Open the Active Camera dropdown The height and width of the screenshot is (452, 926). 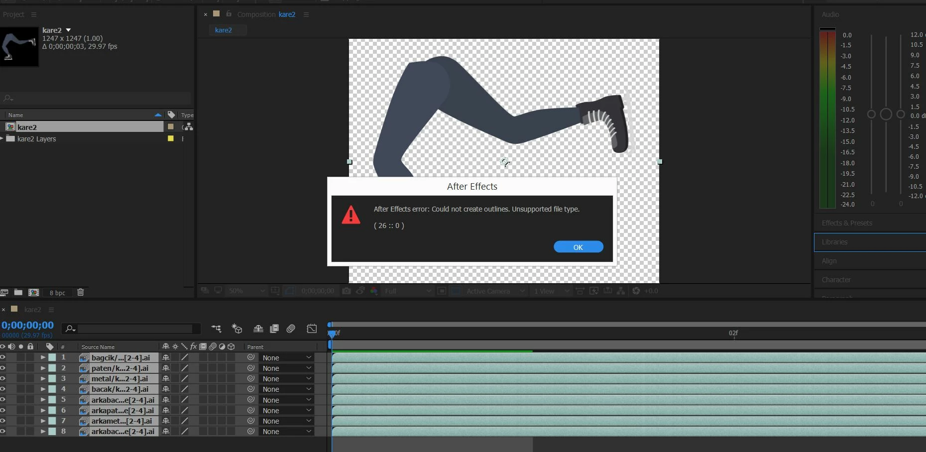tap(495, 291)
